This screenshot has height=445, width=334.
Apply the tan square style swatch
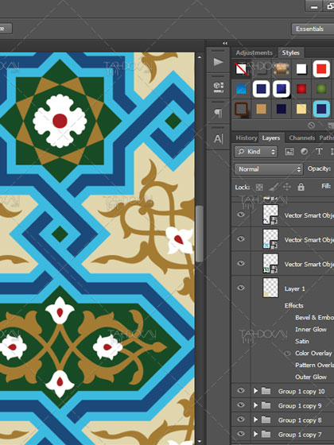click(x=262, y=109)
